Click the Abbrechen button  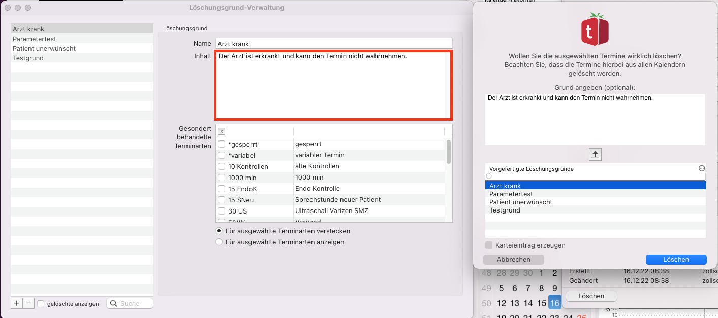[513, 259]
